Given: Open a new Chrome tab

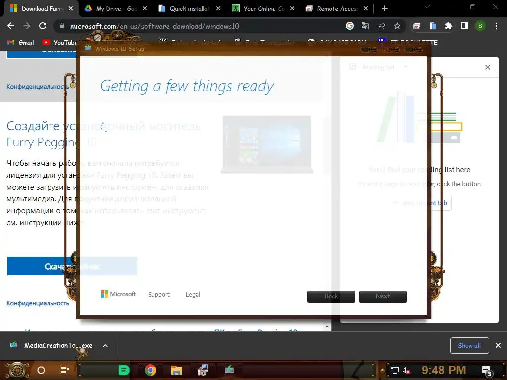Looking at the screenshot, I should pos(384,9).
